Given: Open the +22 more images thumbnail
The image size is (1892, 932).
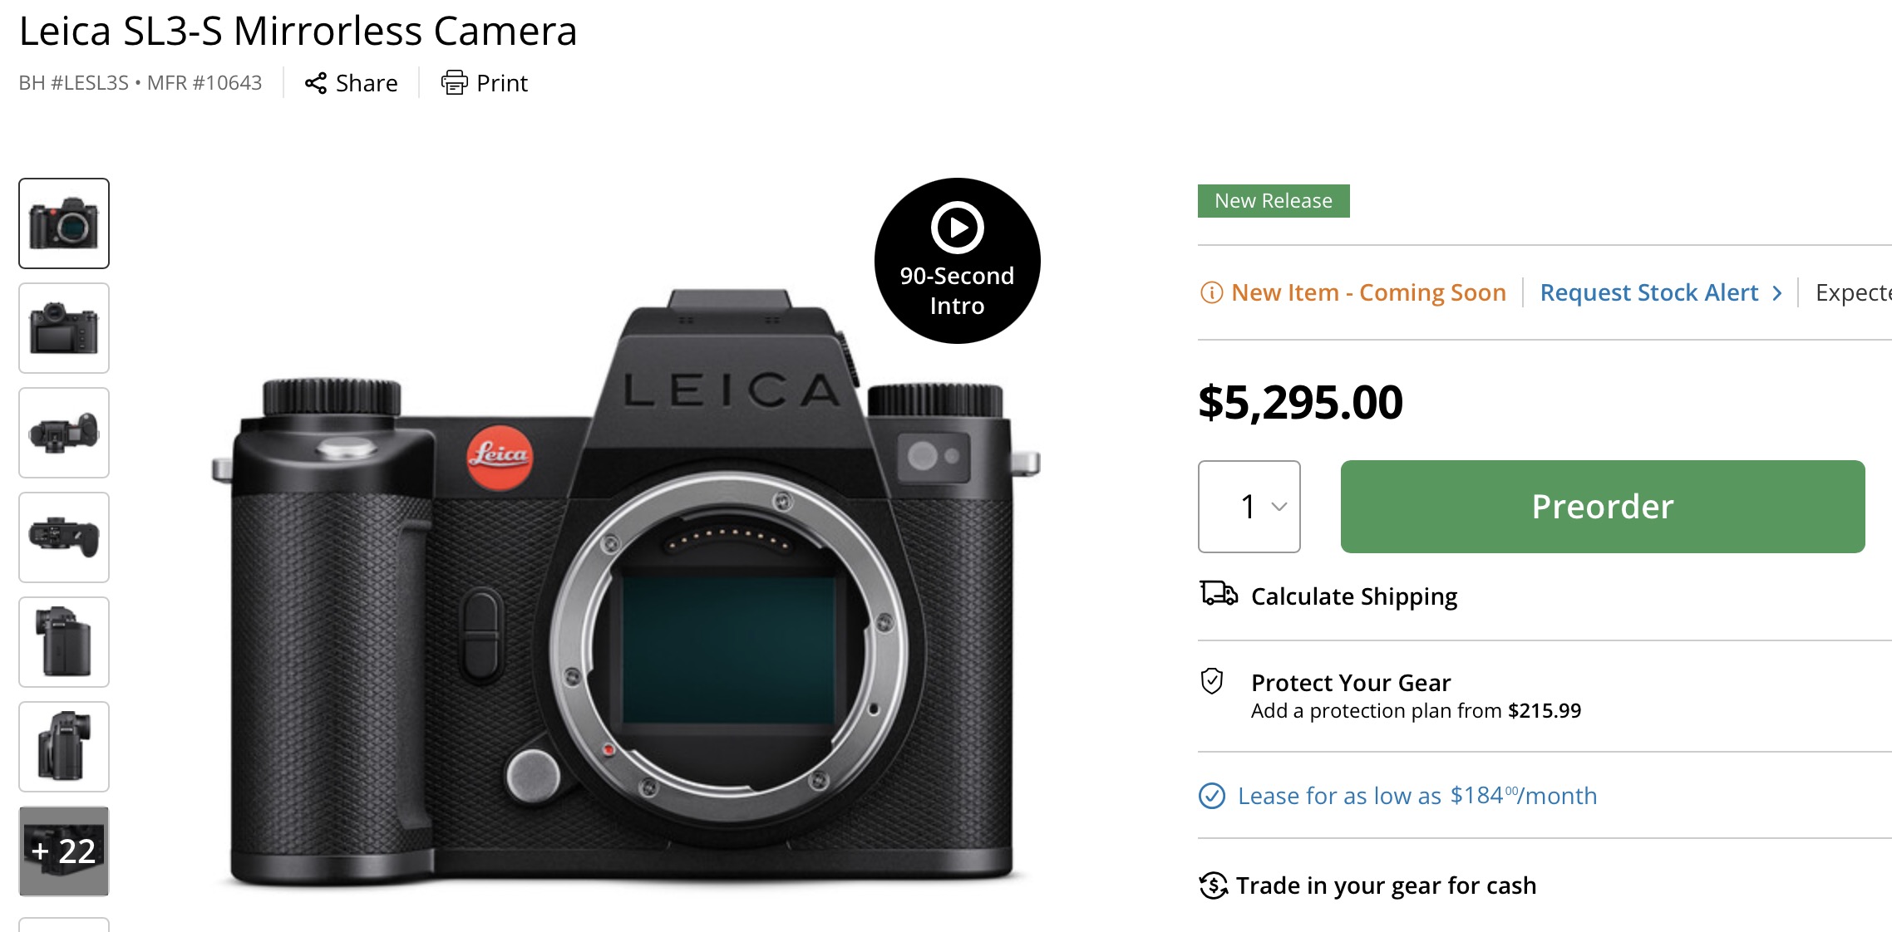Looking at the screenshot, I should [x=64, y=851].
